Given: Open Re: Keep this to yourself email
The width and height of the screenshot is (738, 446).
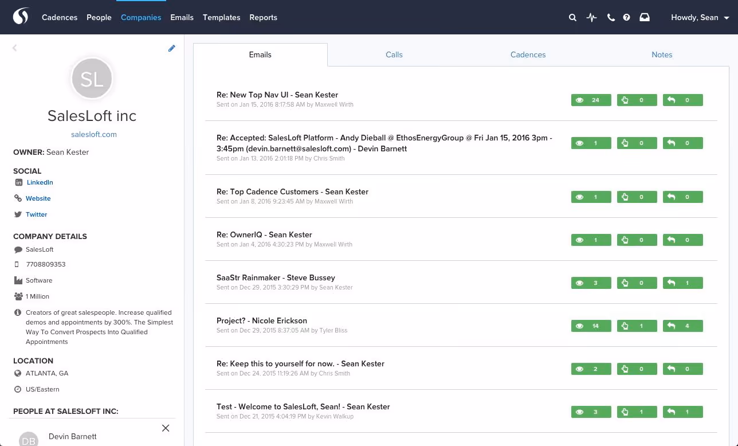Looking at the screenshot, I should pos(300,364).
